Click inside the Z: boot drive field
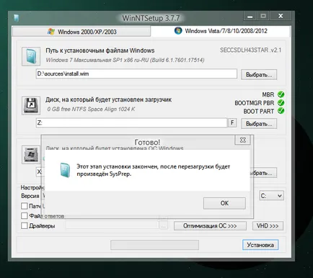 (131, 123)
